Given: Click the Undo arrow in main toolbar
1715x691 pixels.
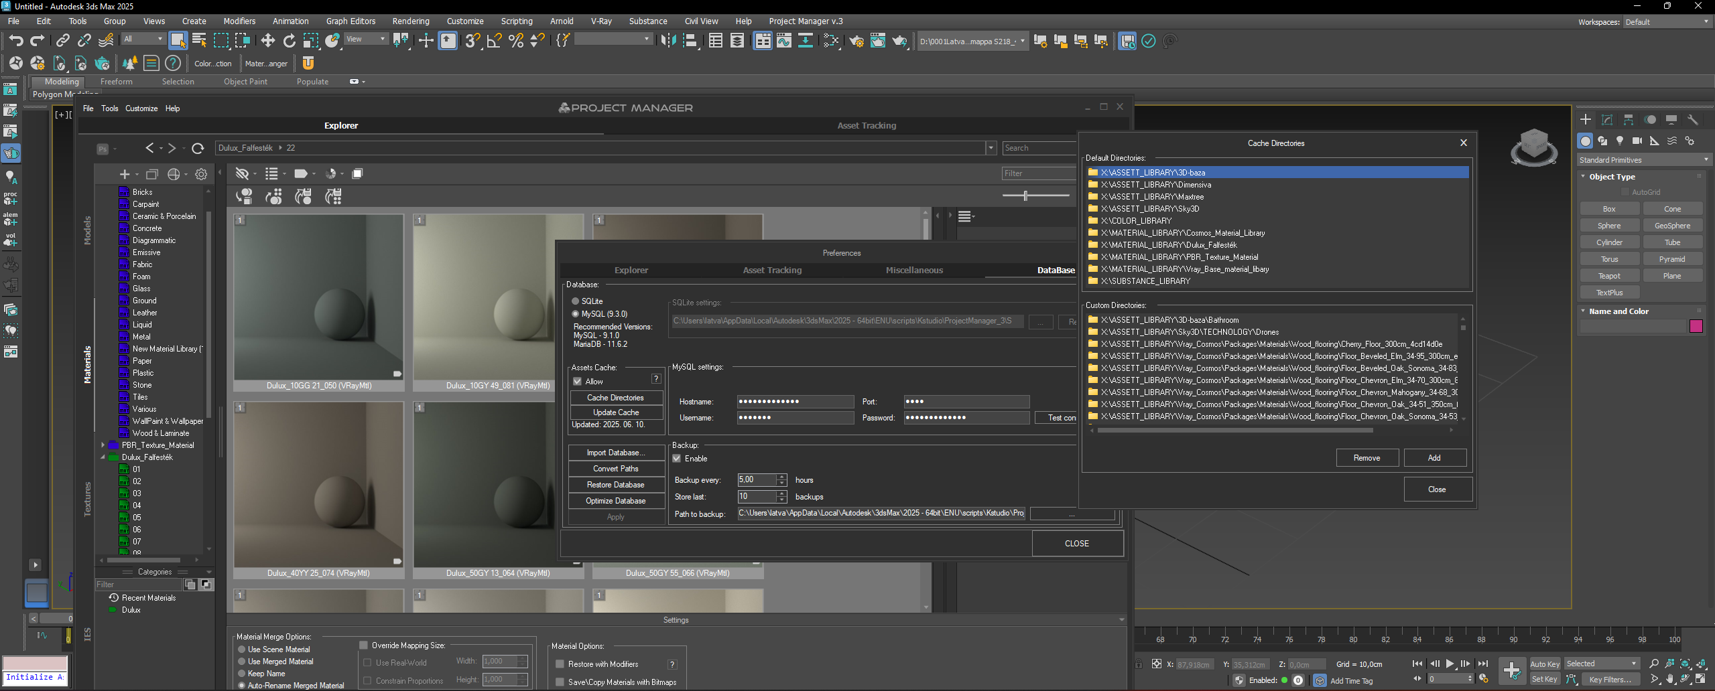Looking at the screenshot, I should point(16,41).
